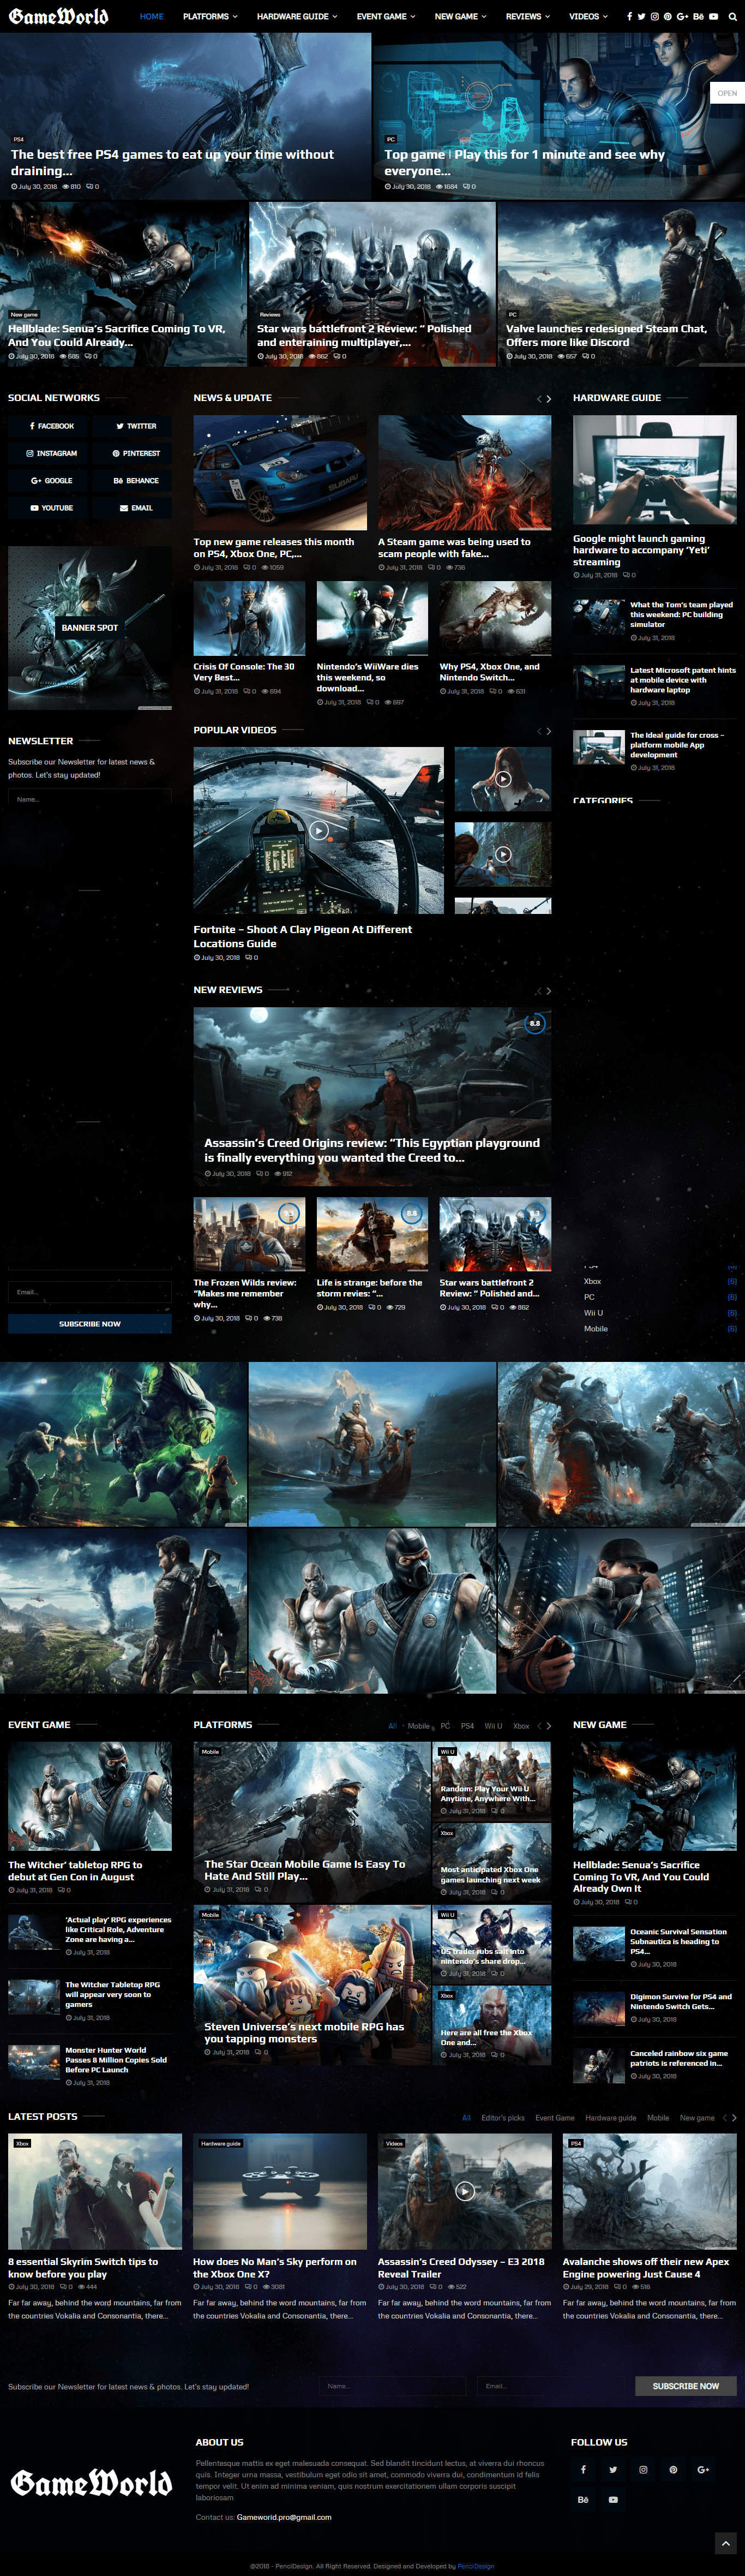Open Twitter icon in top navigation bar

(641, 16)
